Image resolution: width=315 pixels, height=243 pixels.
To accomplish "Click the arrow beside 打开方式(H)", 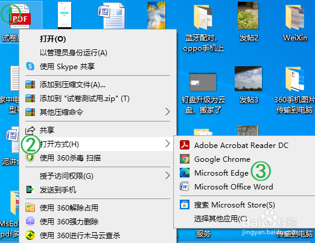I will [167, 144].
